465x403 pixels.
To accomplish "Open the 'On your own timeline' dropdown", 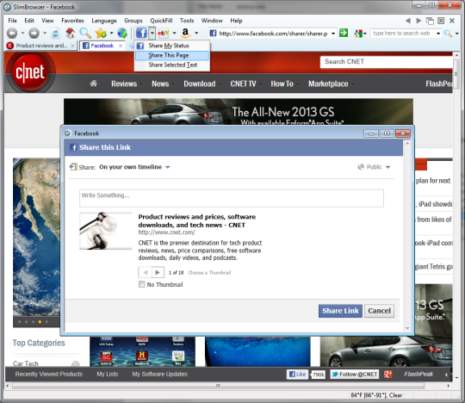I will point(168,167).
